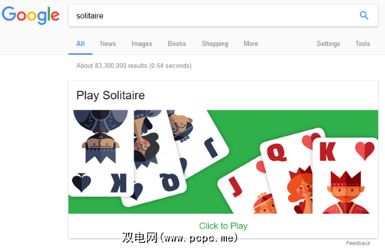Switch to the News tab
The width and height of the screenshot is (385, 251).
[x=108, y=44]
